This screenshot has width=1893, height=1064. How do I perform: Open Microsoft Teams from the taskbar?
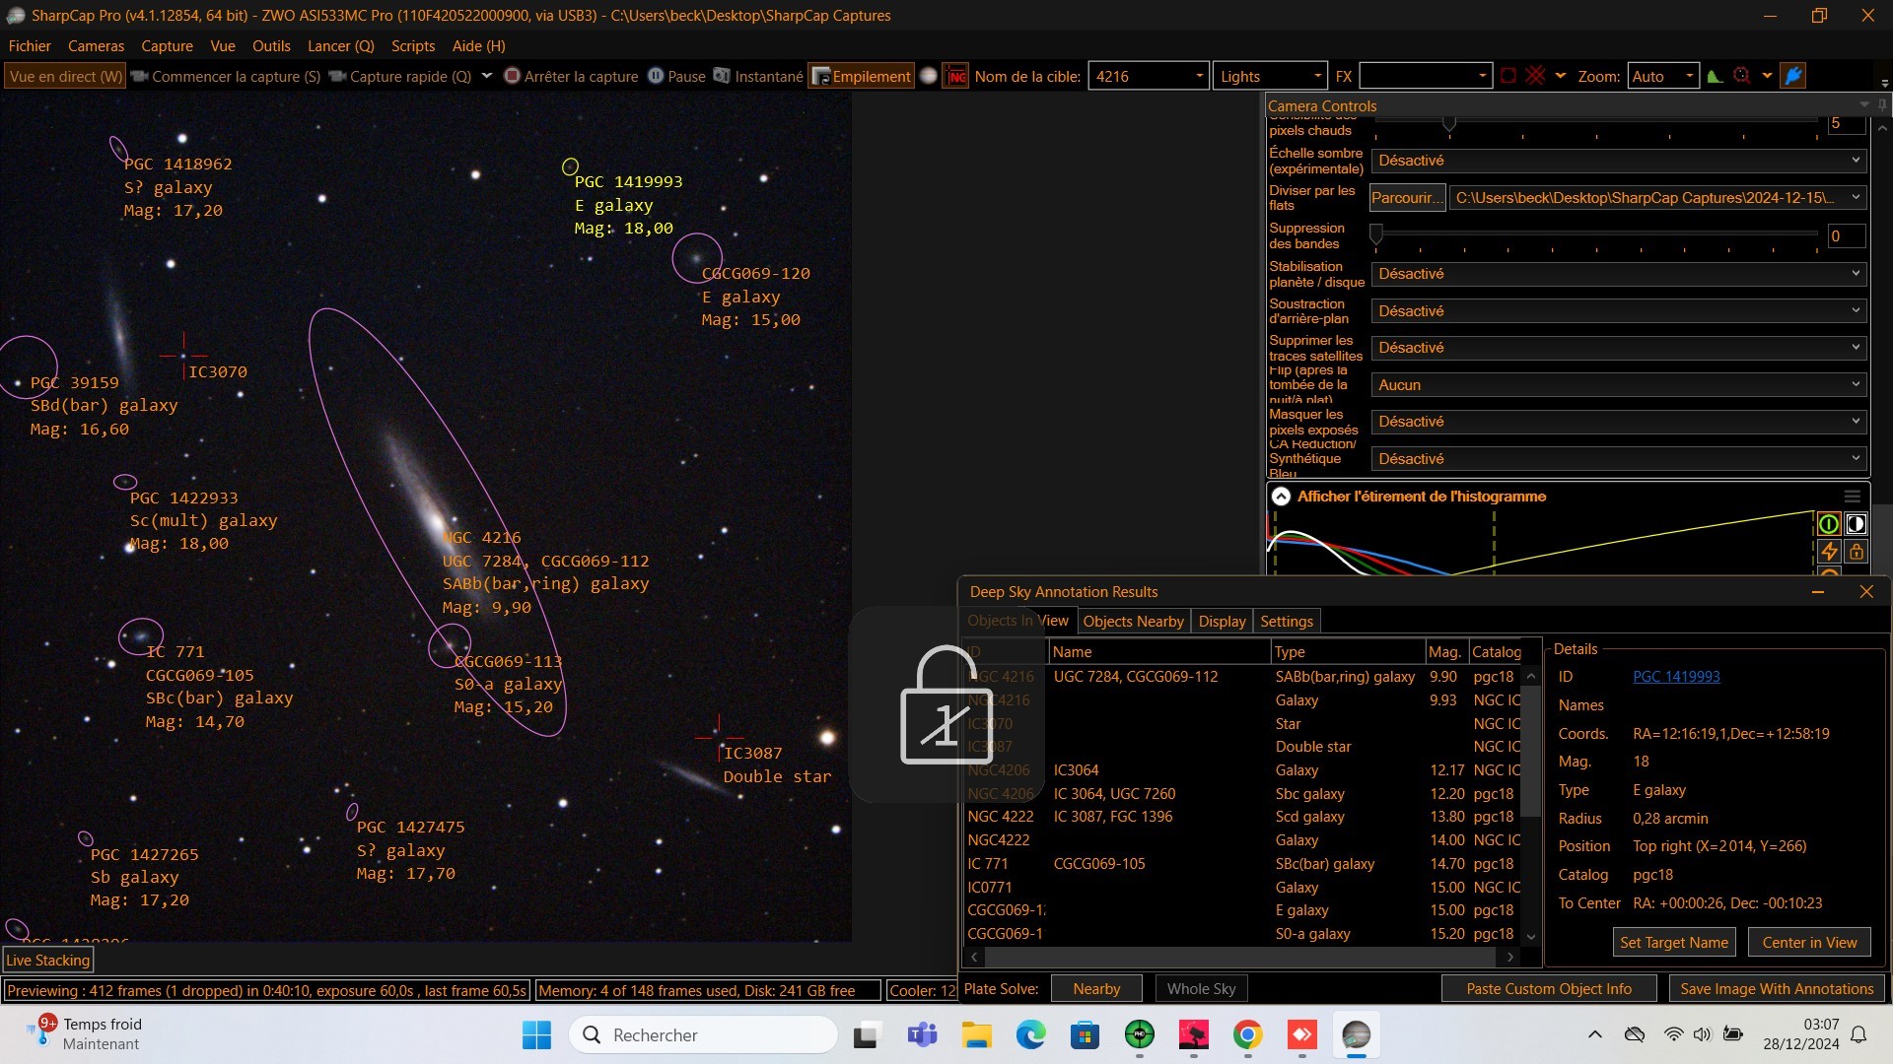[x=922, y=1035]
